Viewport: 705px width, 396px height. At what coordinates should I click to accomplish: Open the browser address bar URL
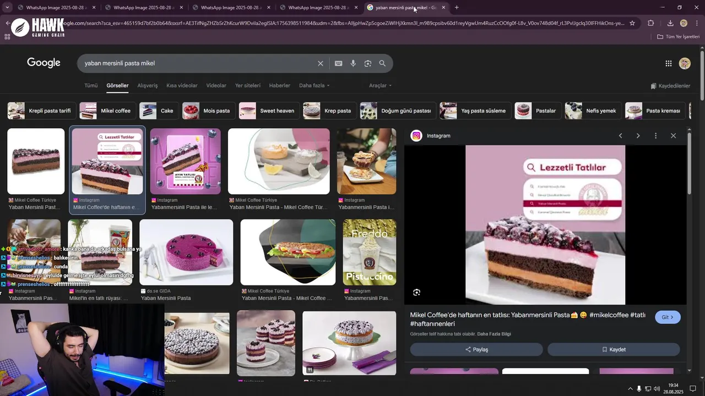341,23
